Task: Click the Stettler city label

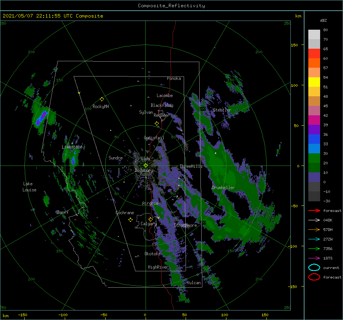Action: 222,110
